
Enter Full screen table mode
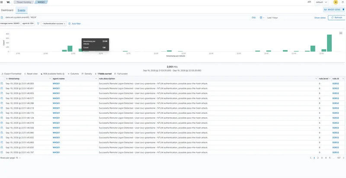121,74
